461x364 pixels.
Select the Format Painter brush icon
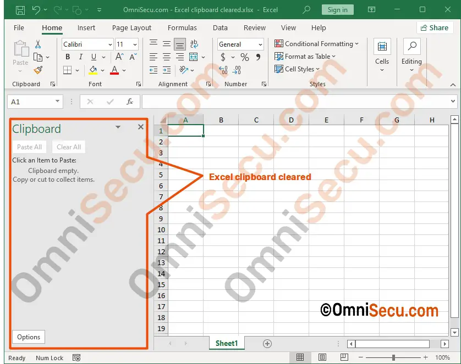38,70
